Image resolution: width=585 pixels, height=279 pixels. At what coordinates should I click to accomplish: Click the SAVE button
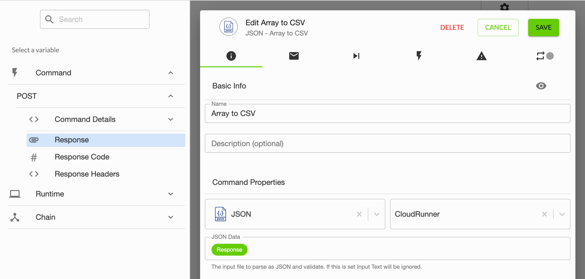543,27
